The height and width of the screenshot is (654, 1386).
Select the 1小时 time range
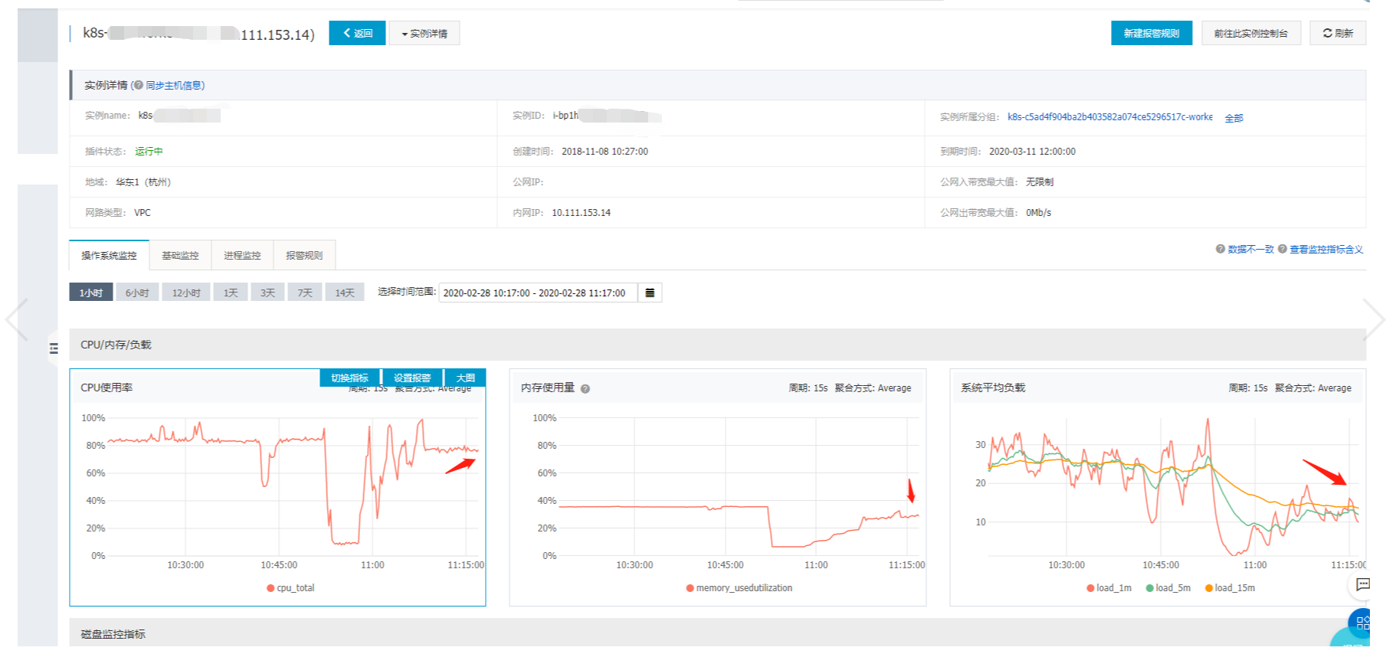(91, 293)
